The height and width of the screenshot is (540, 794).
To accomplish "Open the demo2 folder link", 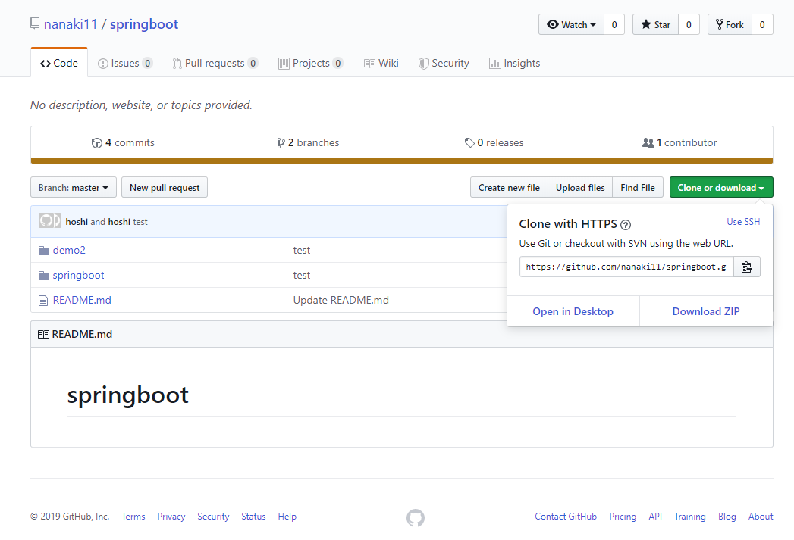I will coord(69,250).
